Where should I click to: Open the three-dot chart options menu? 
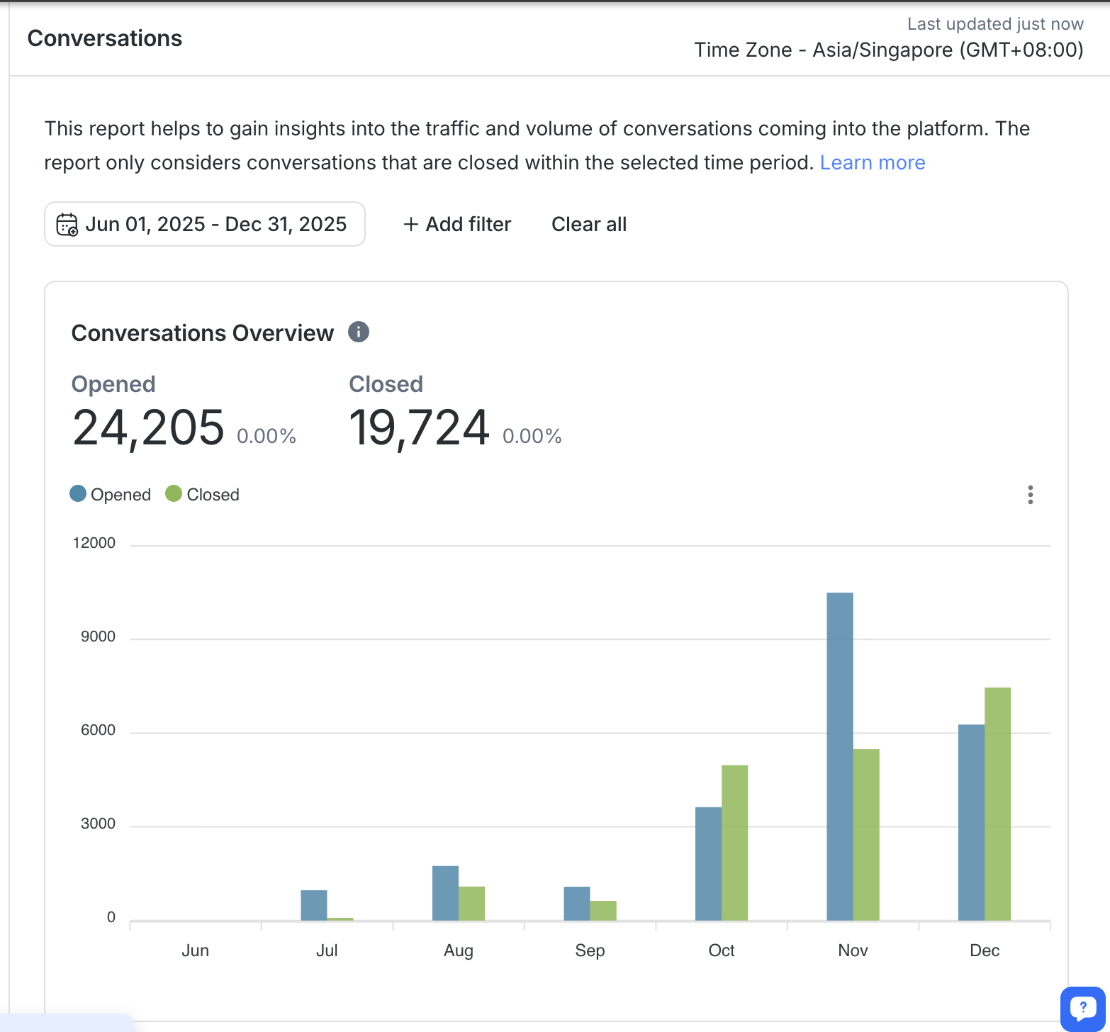point(1030,495)
